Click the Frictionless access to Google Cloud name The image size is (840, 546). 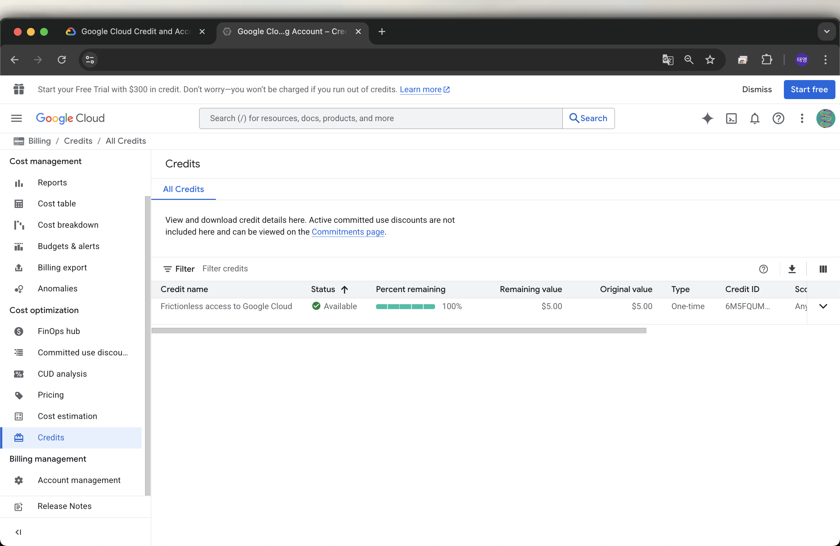[x=226, y=306]
